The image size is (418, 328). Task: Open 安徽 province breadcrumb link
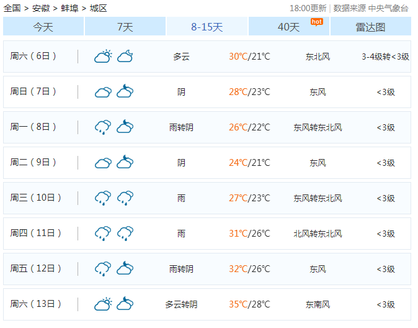point(42,8)
